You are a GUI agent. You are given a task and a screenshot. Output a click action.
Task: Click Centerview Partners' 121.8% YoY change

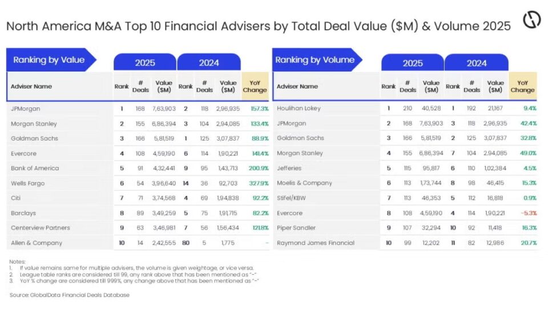[260, 227]
